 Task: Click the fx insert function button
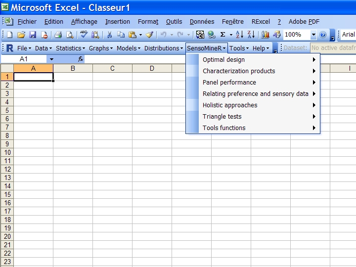pos(81,59)
